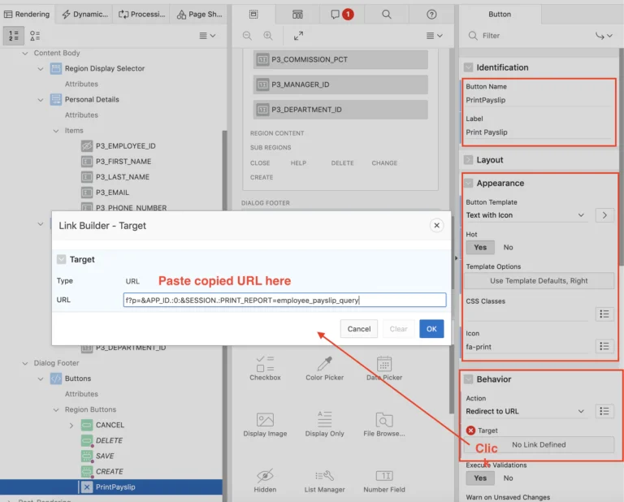Click the Color Picker gallery item
The height and width of the screenshot is (502, 624).
click(324, 368)
